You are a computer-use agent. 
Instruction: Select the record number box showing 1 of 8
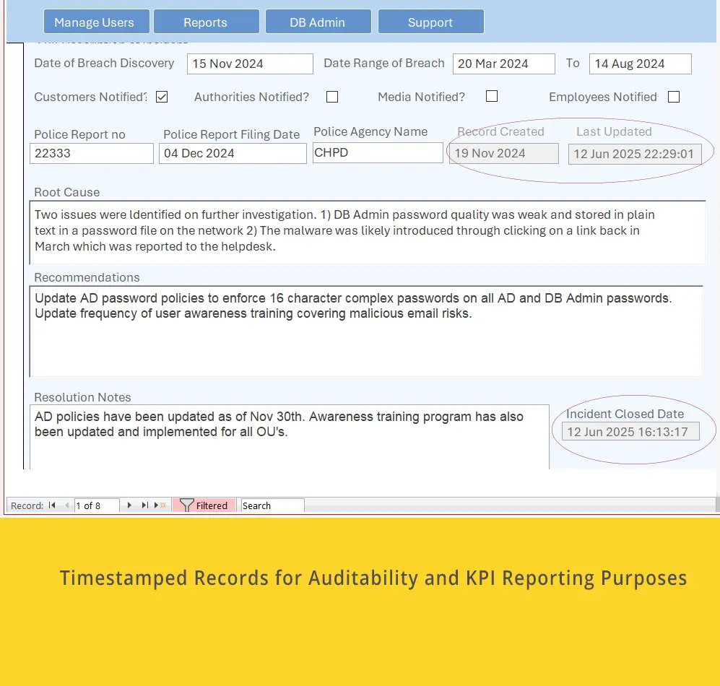click(96, 505)
